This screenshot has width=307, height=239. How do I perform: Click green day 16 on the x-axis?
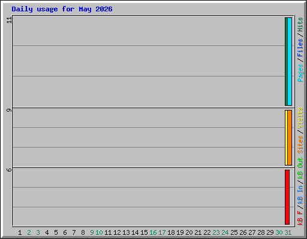(153, 232)
